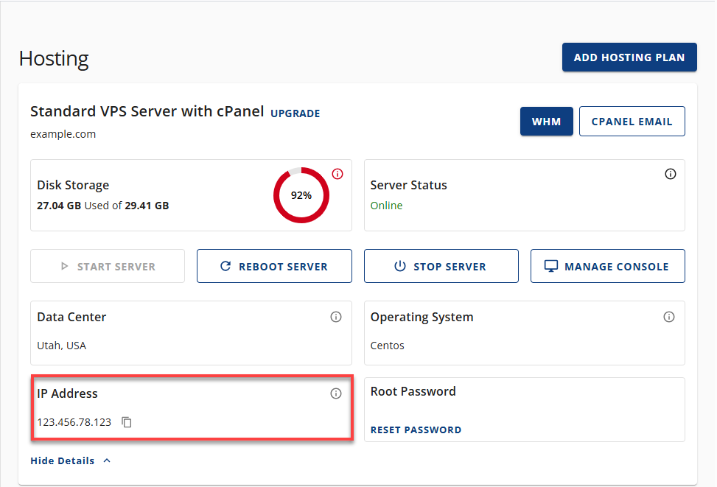Click the Operating System info icon
This screenshot has width=717, height=487.
click(669, 317)
